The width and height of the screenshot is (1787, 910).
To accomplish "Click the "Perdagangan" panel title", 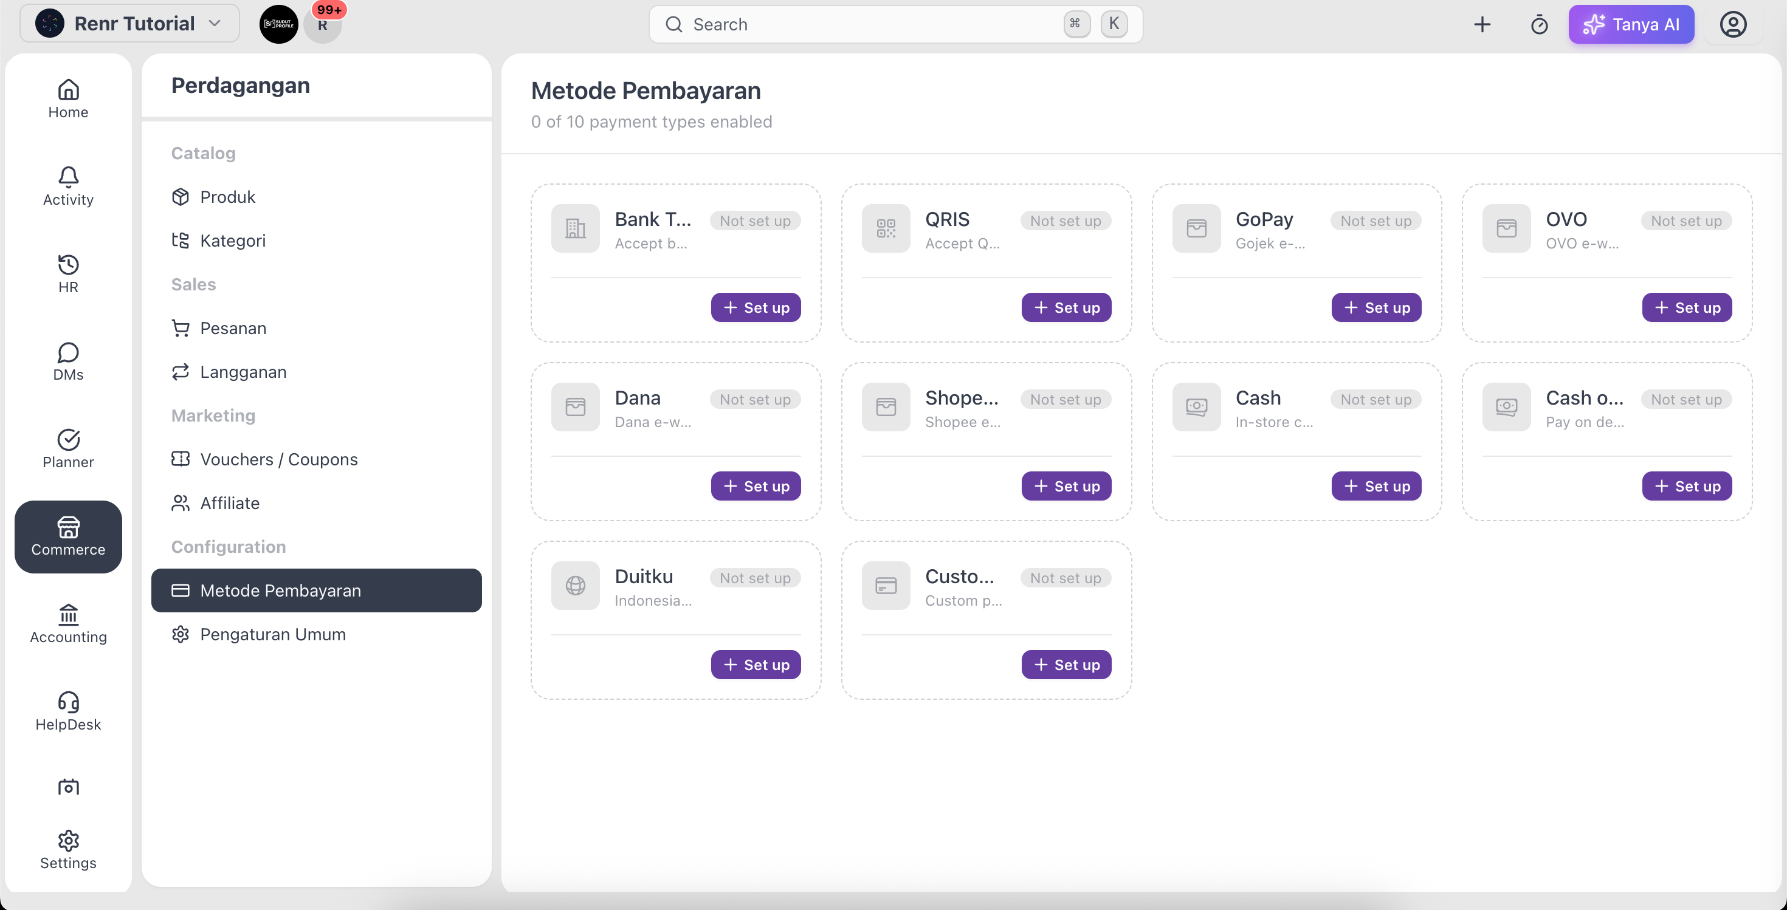I will pos(241,85).
